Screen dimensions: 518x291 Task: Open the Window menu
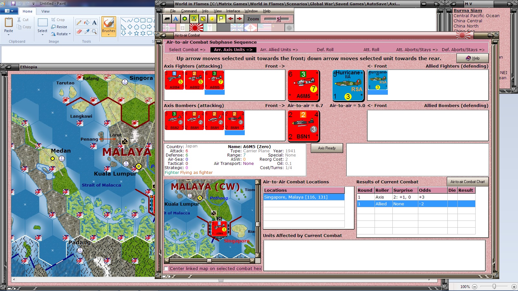pyautogui.click(x=251, y=11)
